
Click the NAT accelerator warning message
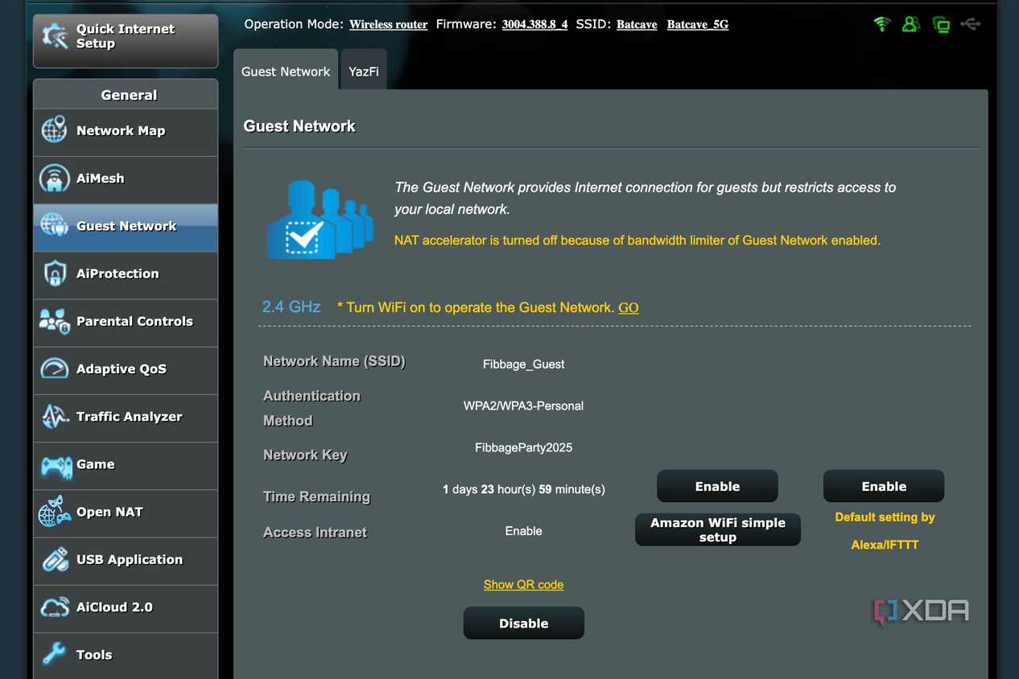(x=637, y=241)
